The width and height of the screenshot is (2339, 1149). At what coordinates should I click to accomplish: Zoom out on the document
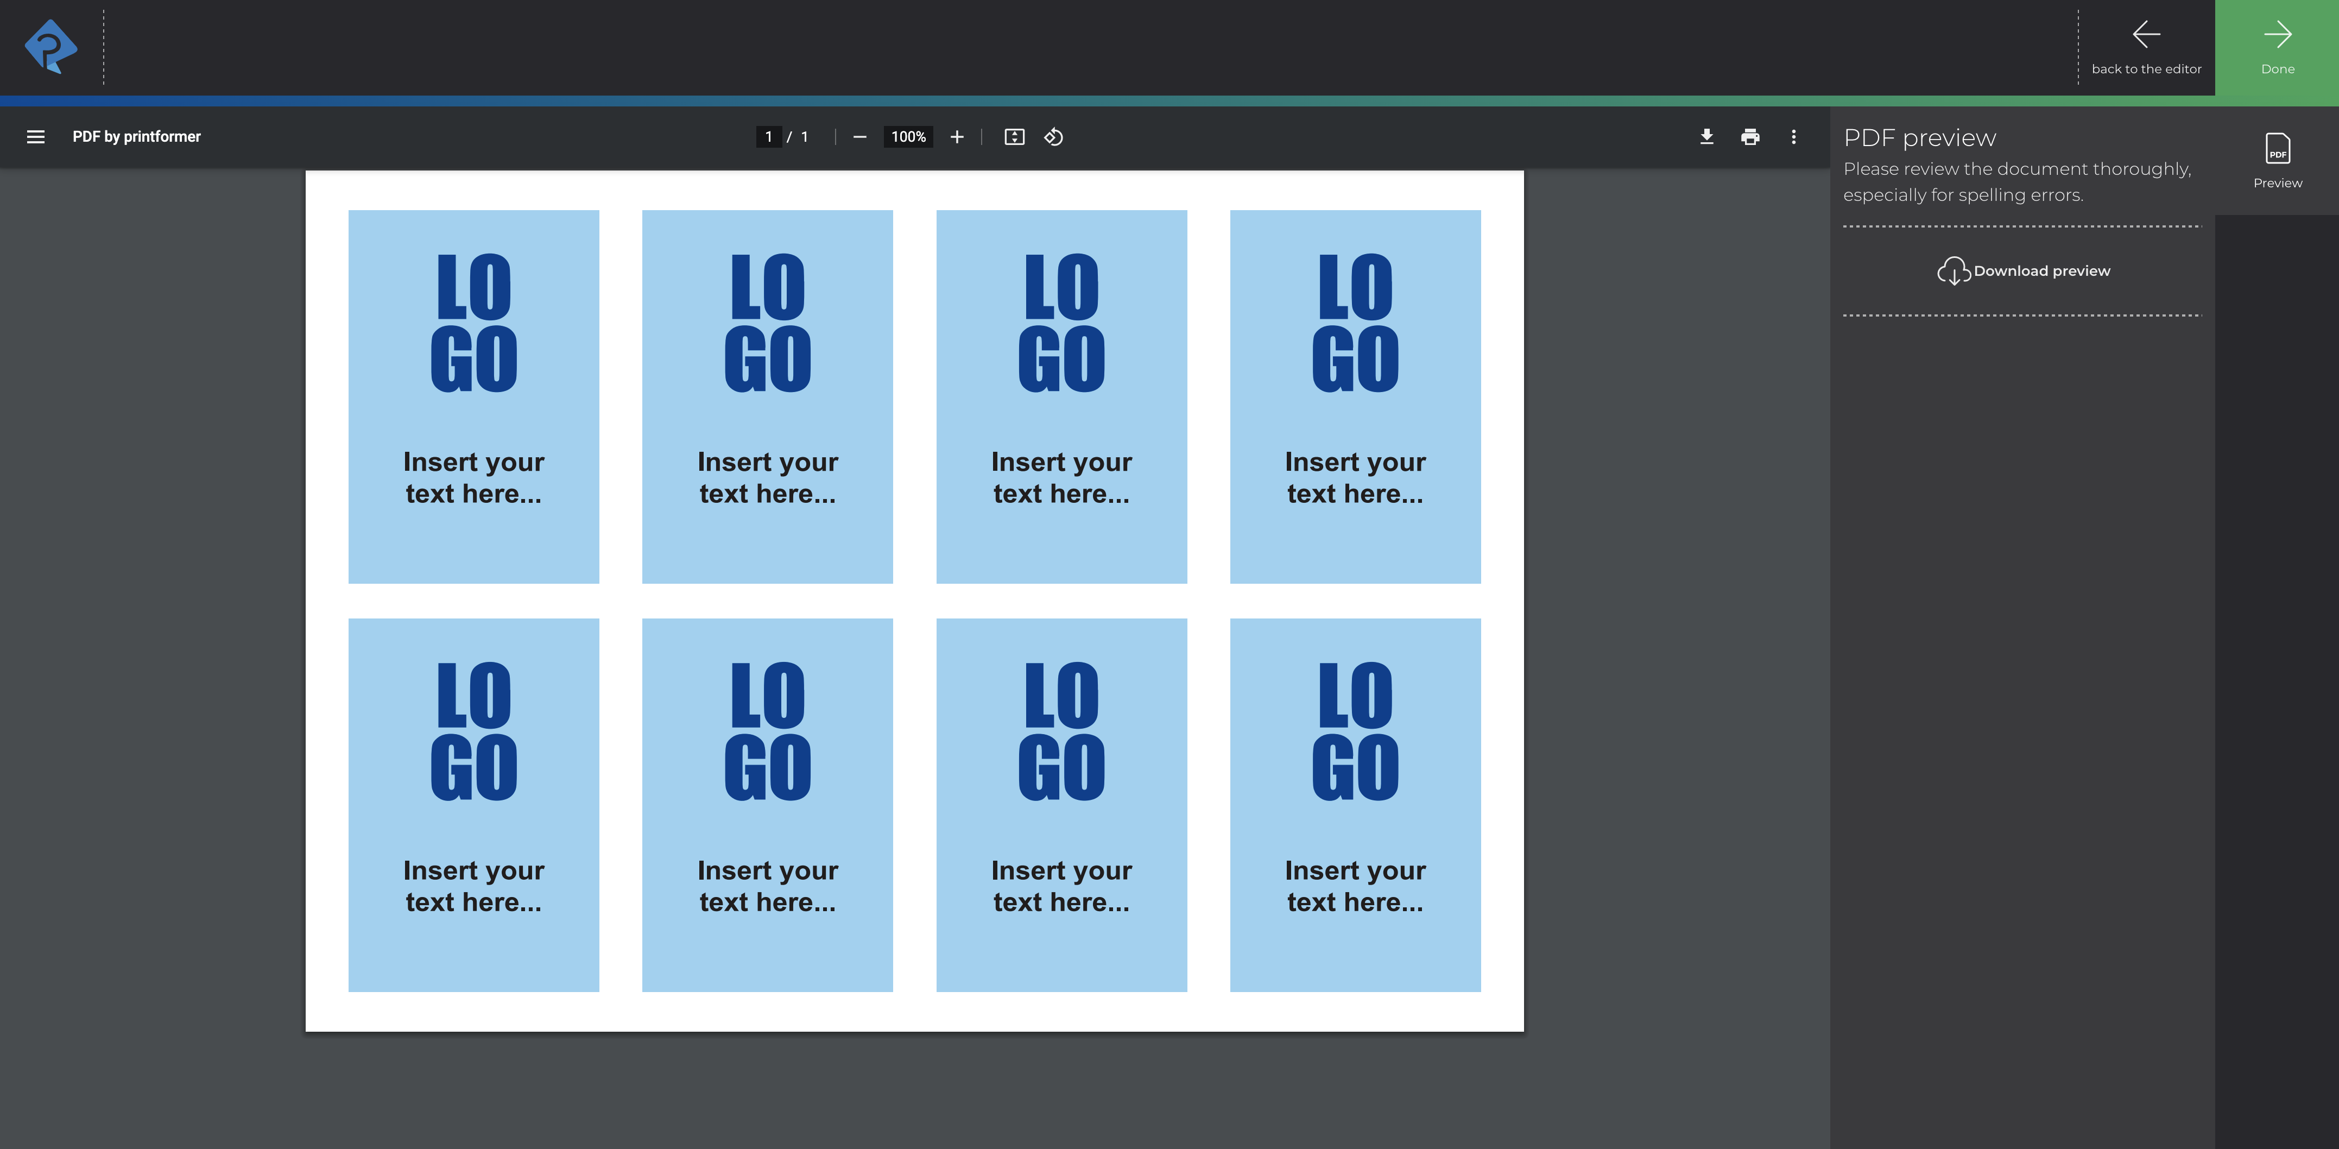coord(860,136)
